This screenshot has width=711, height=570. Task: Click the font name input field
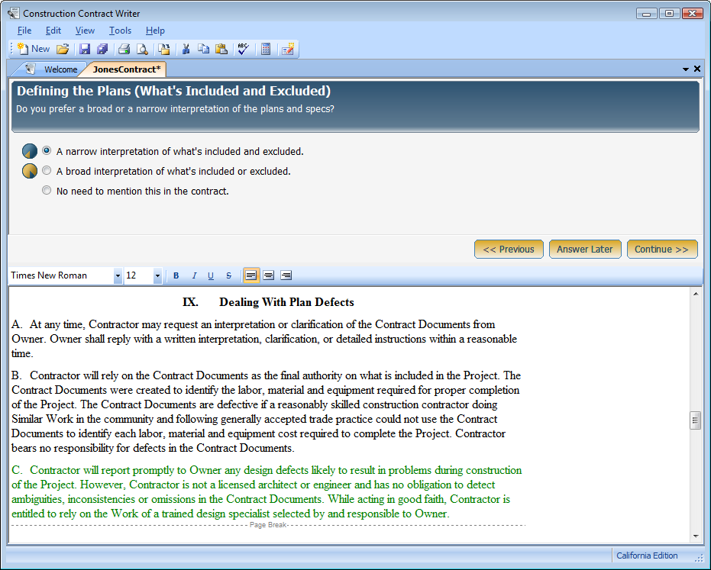61,275
